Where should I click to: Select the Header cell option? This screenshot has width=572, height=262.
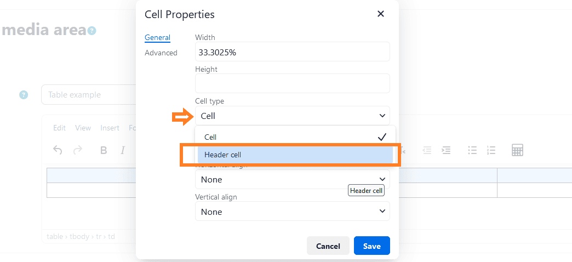295,155
